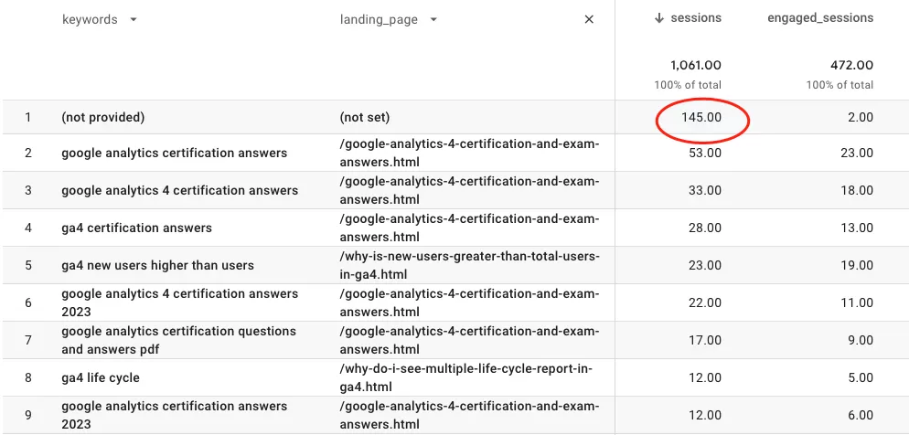The height and width of the screenshot is (435, 909).
Task: Select the '(not provided)' keyword cell
Action: point(103,118)
